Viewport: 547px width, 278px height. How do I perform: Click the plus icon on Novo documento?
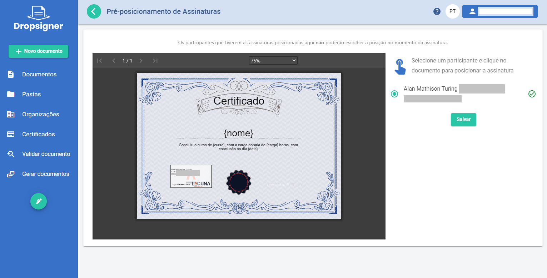point(19,51)
